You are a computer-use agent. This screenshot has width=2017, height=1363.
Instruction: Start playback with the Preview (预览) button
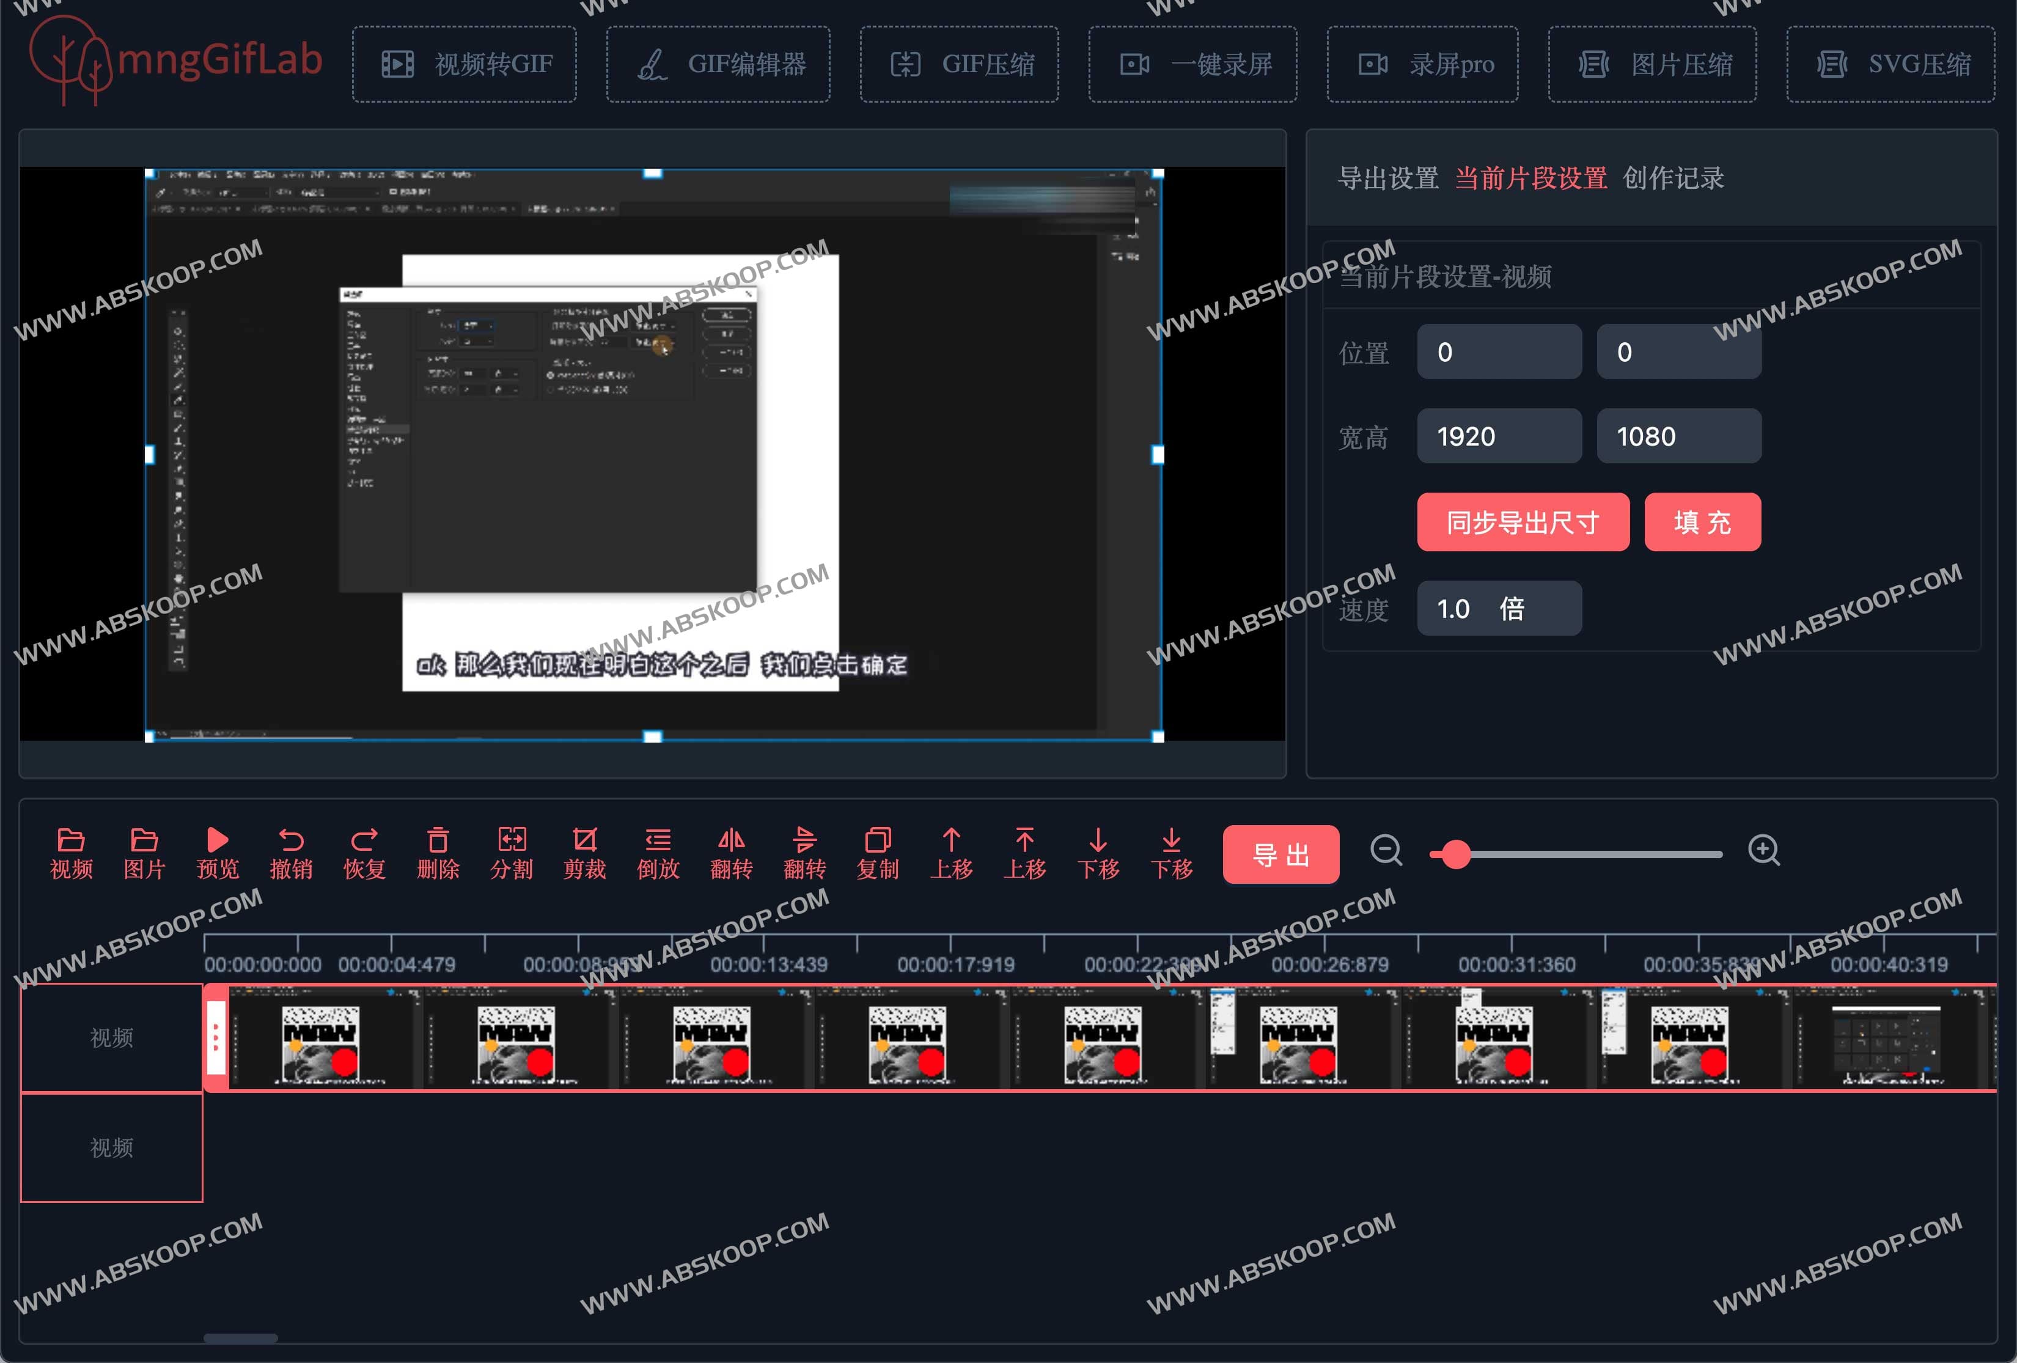[x=217, y=840]
